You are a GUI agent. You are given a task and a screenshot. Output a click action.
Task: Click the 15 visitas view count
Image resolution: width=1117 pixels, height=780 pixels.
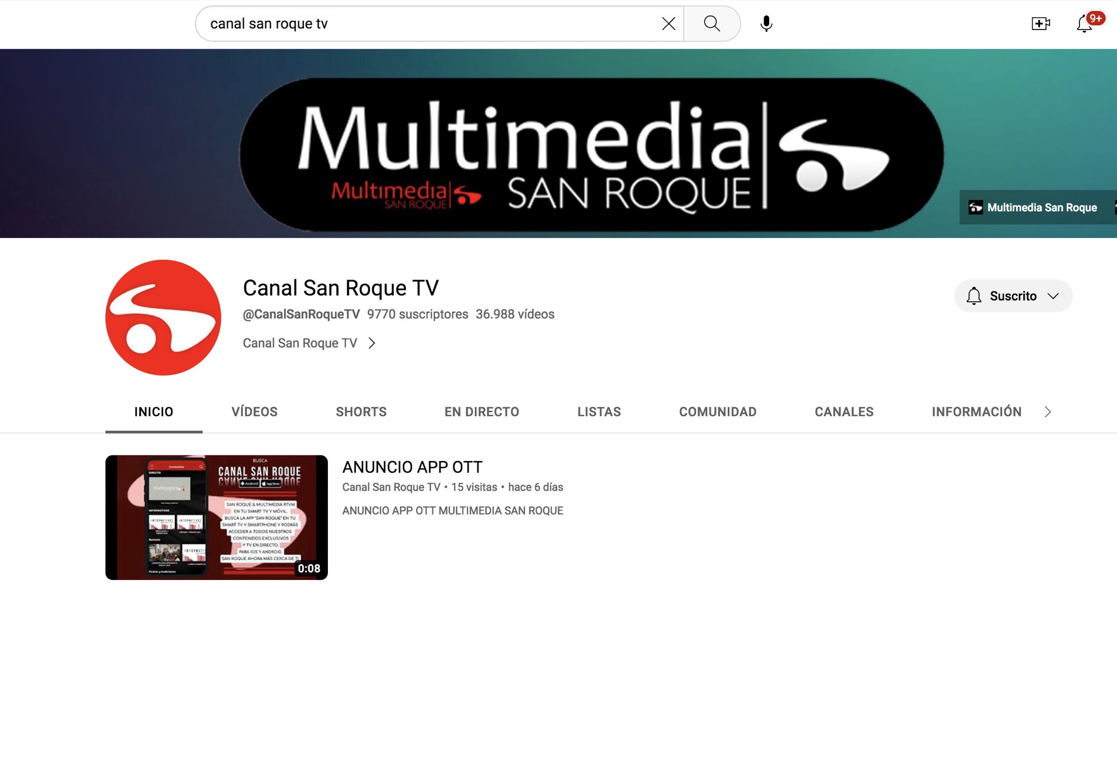tap(474, 487)
